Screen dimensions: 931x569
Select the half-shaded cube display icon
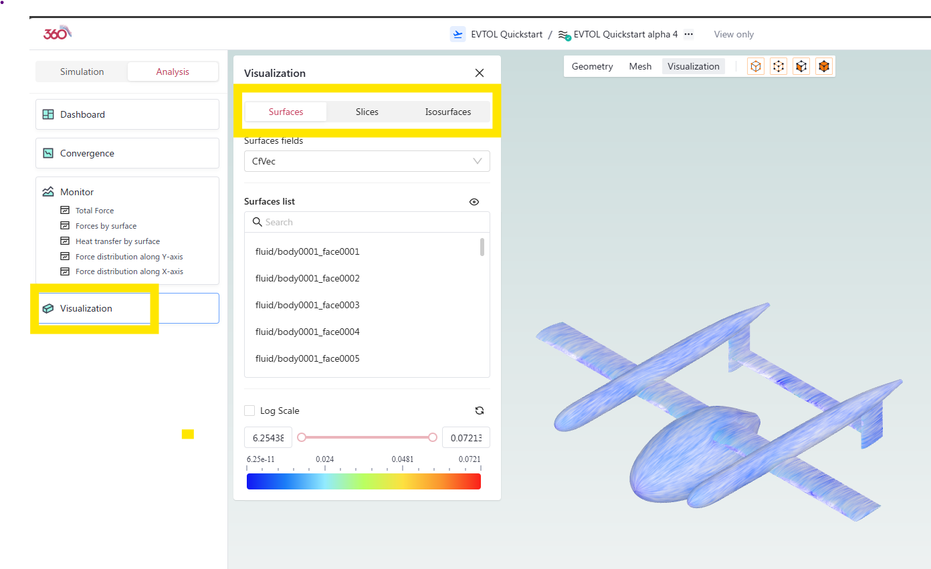801,66
